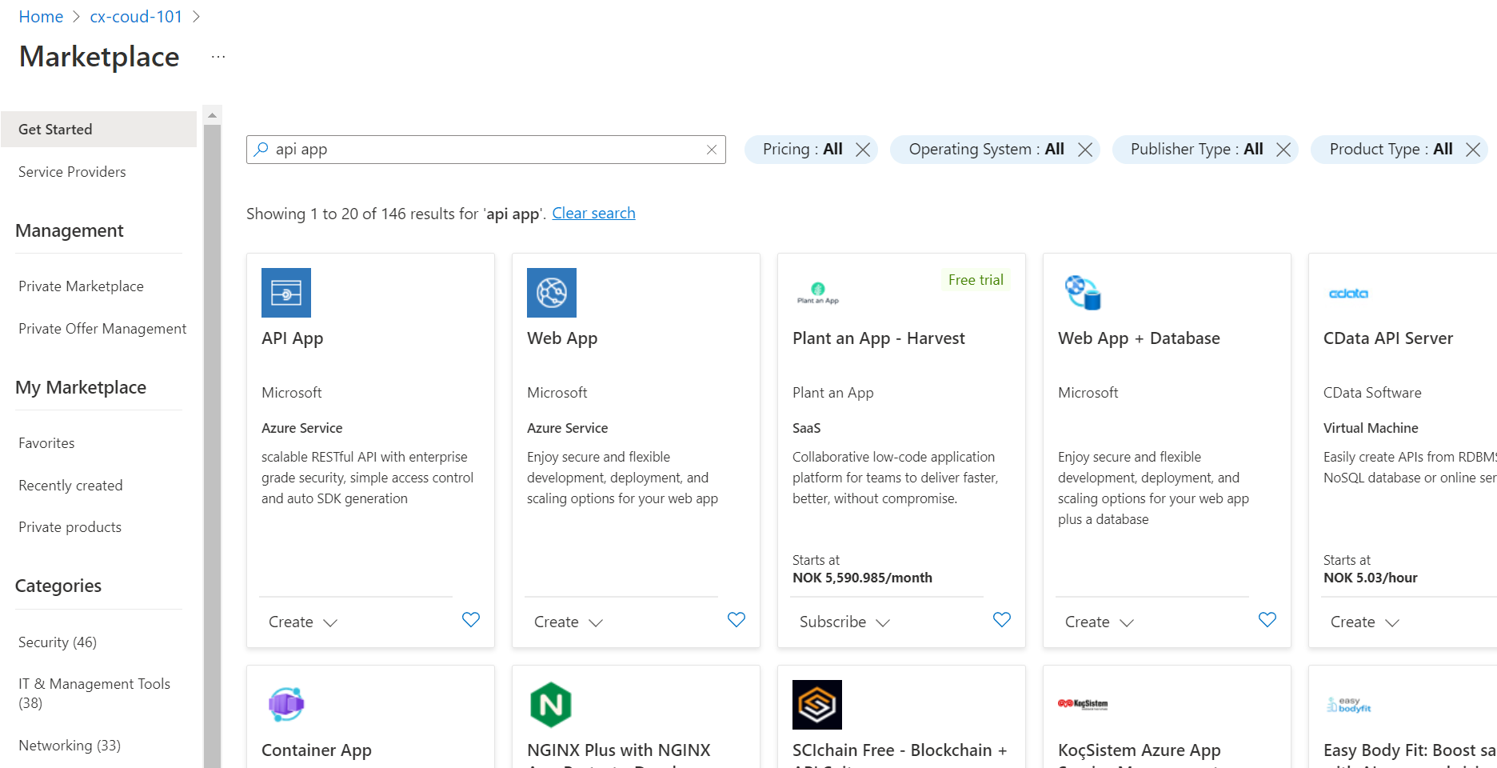Click the sidebar vertical scrollbar
This screenshot has width=1497, height=768.
click(212, 446)
